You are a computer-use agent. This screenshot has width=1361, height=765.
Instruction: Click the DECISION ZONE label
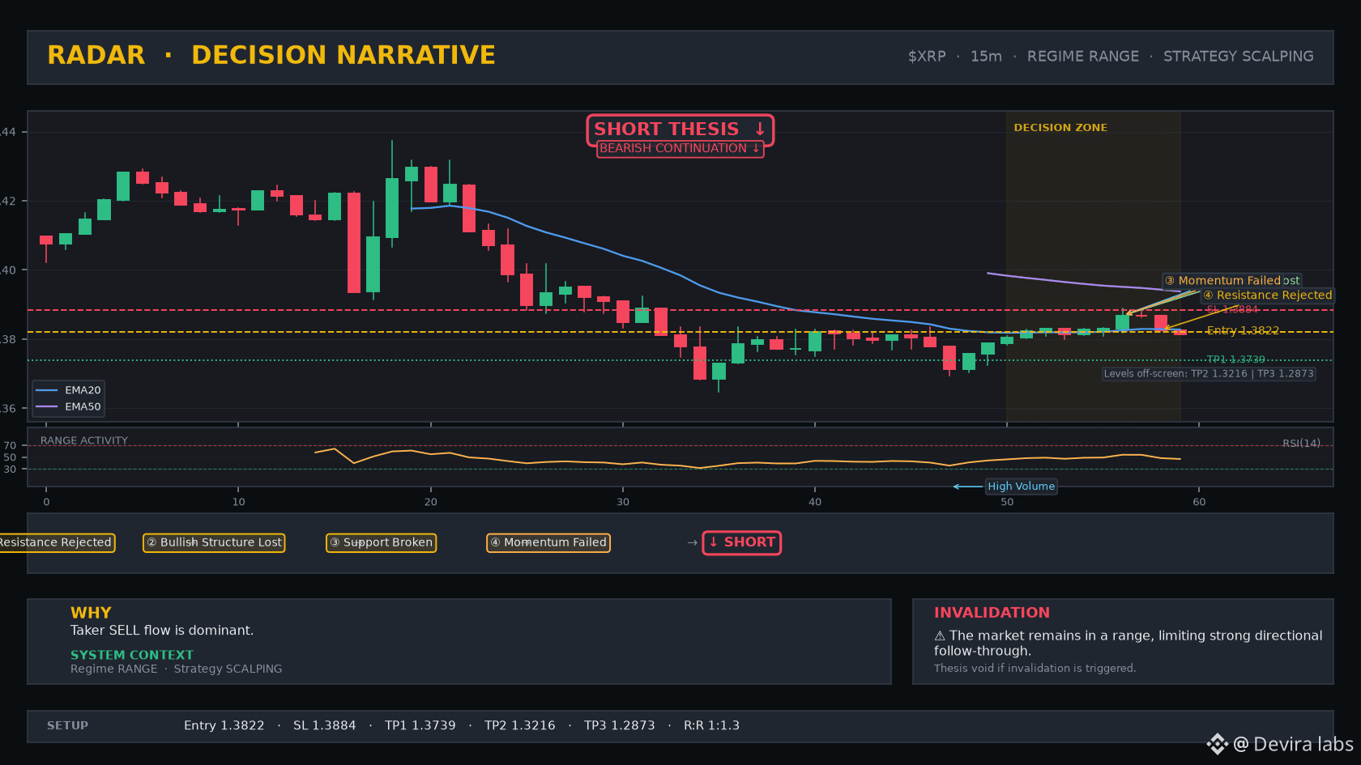click(1060, 128)
